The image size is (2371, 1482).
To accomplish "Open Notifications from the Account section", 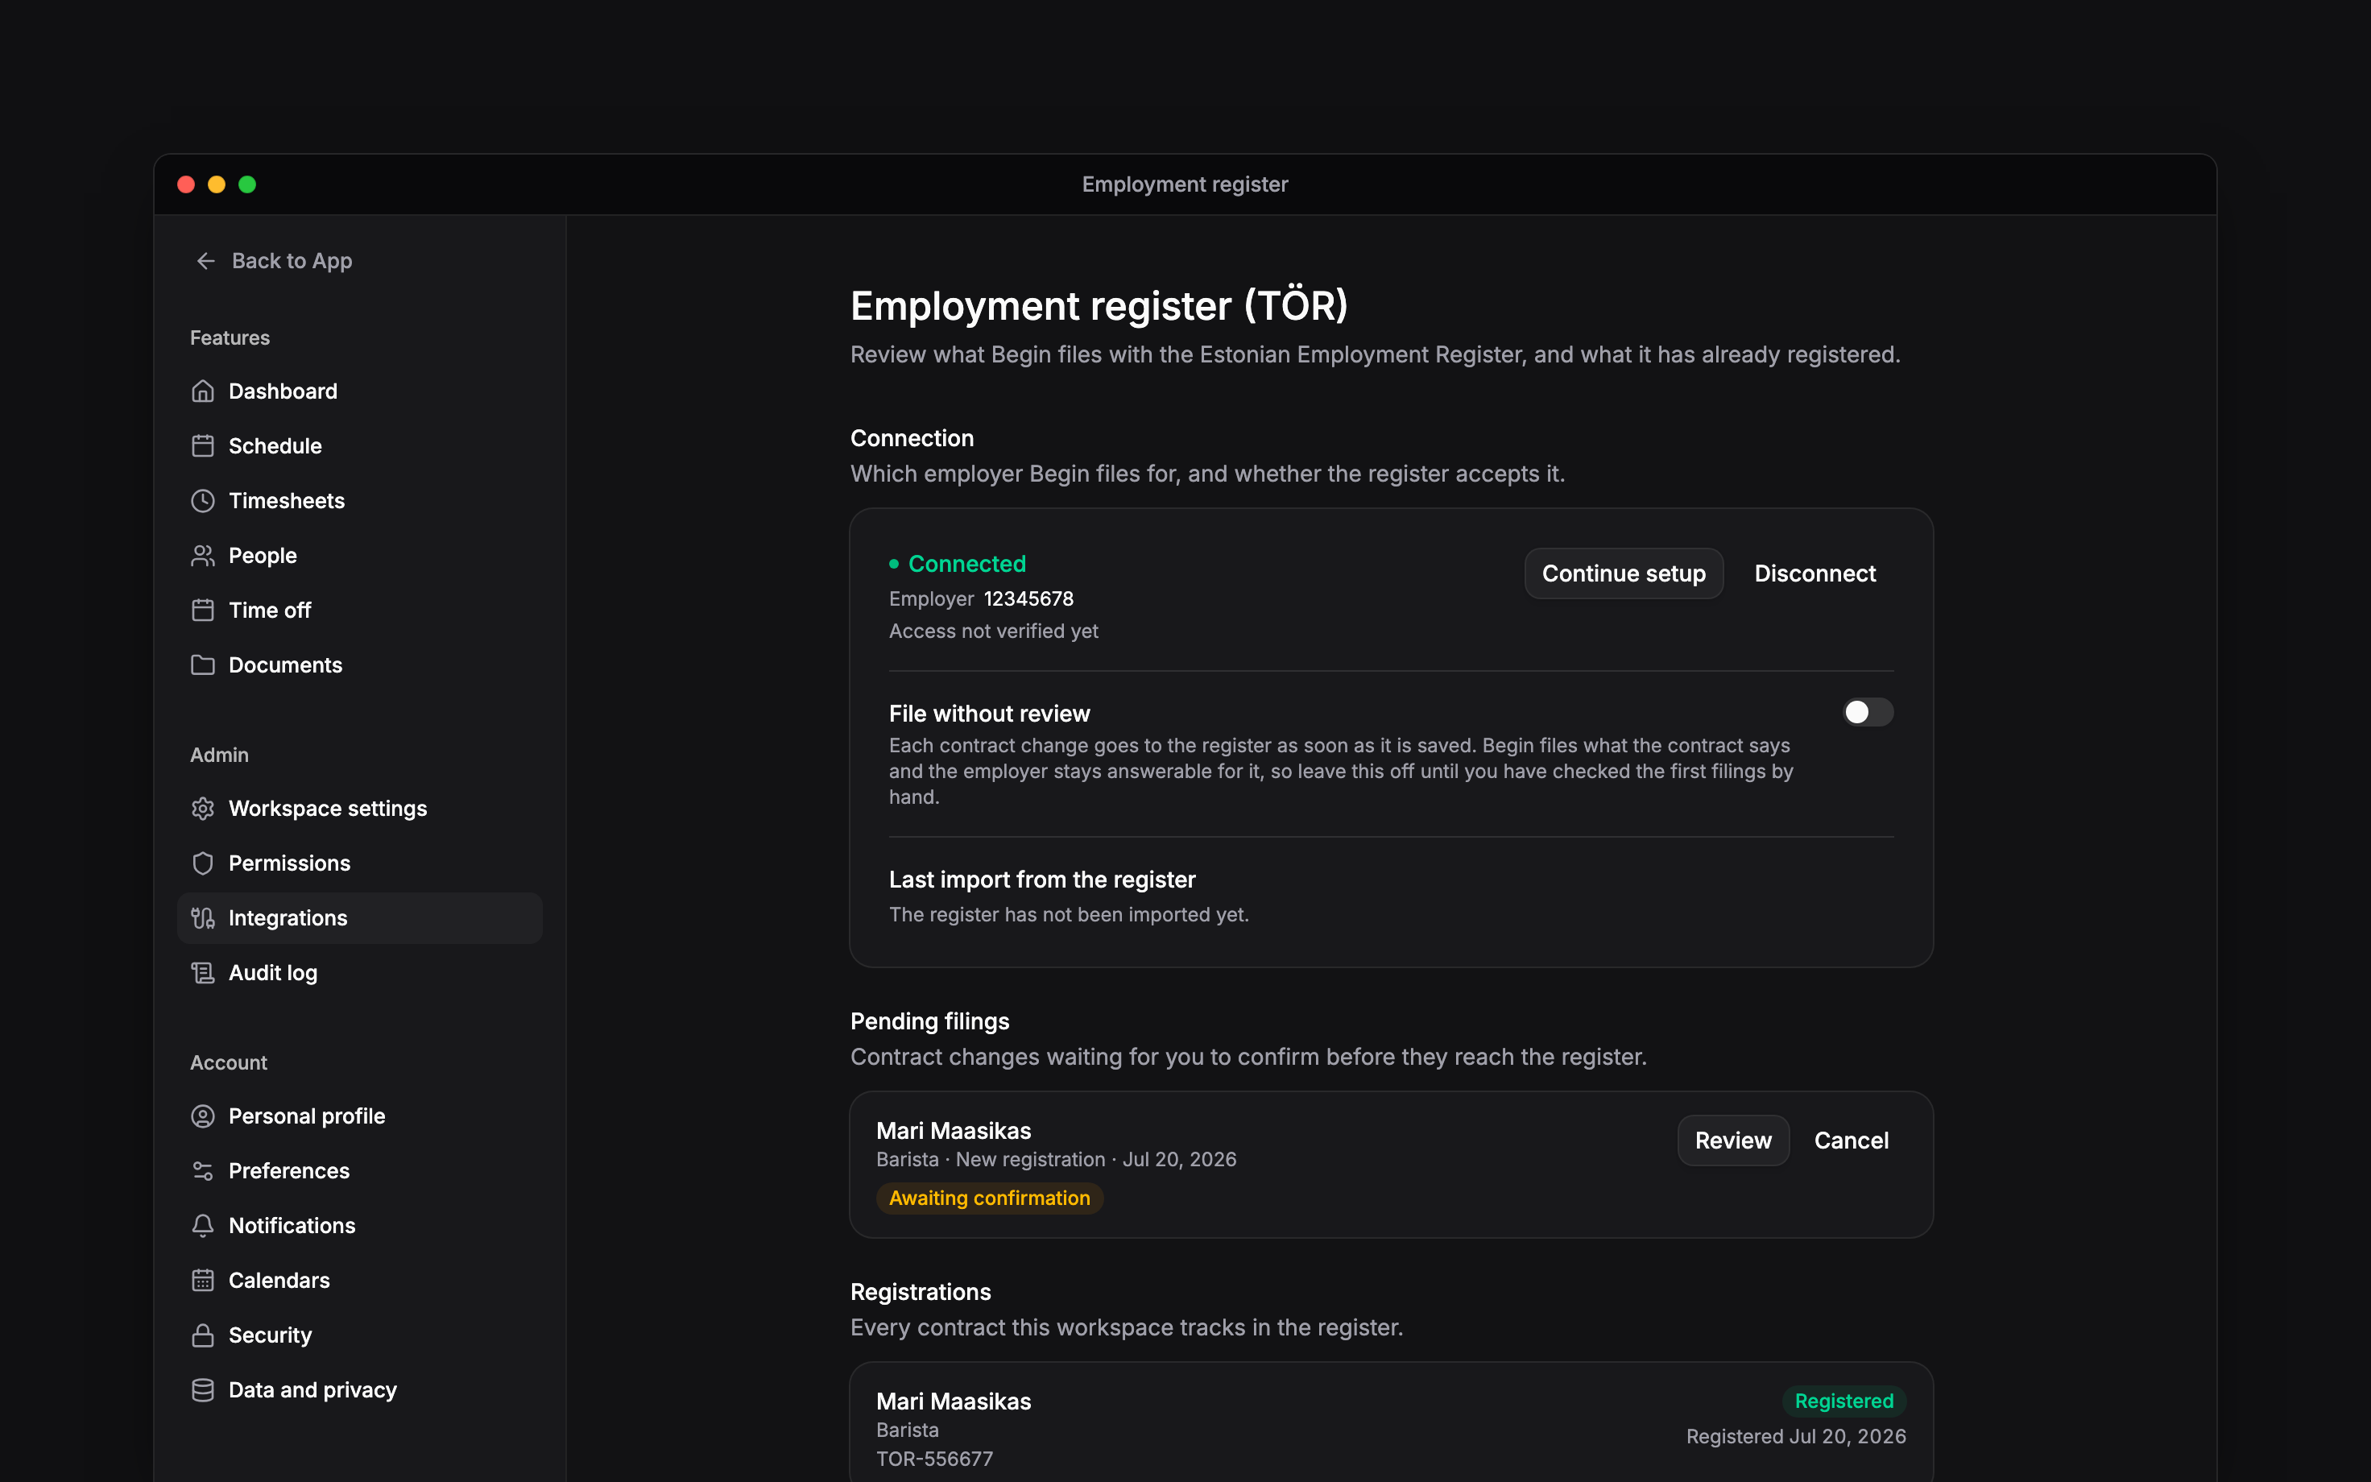I will pos(359,1226).
